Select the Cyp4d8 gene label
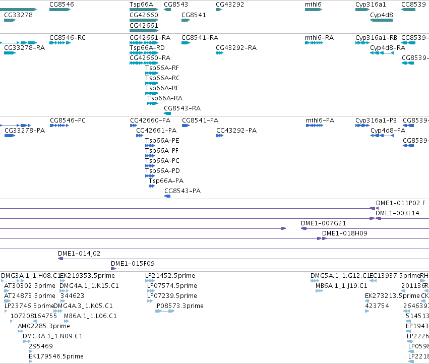The width and height of the screenshot is (429, 364). pos(382,15)
